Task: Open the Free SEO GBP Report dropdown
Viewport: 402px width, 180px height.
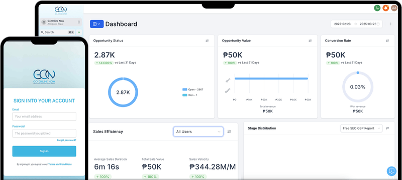Action: click(x=361, y=128)
